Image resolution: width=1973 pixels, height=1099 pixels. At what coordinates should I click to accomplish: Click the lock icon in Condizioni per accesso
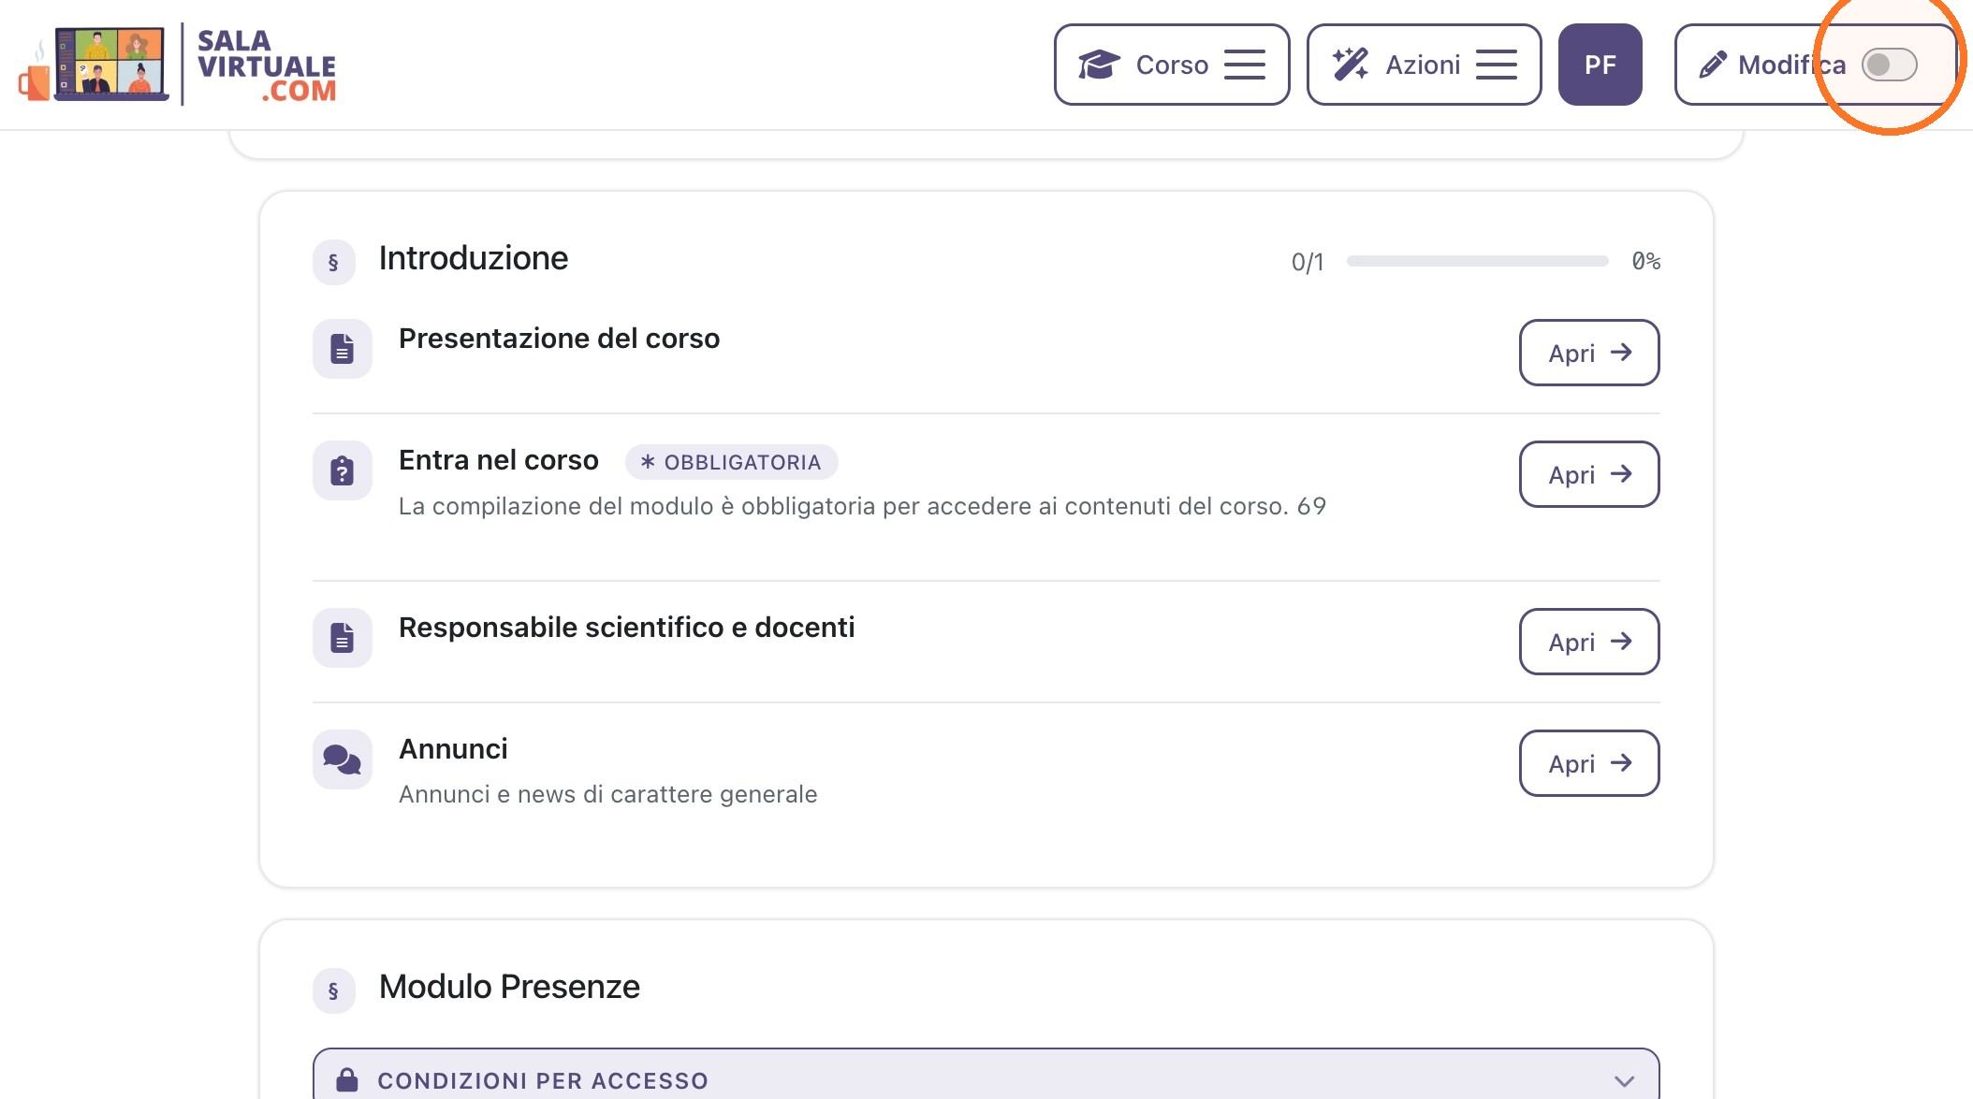(347, 1079)
